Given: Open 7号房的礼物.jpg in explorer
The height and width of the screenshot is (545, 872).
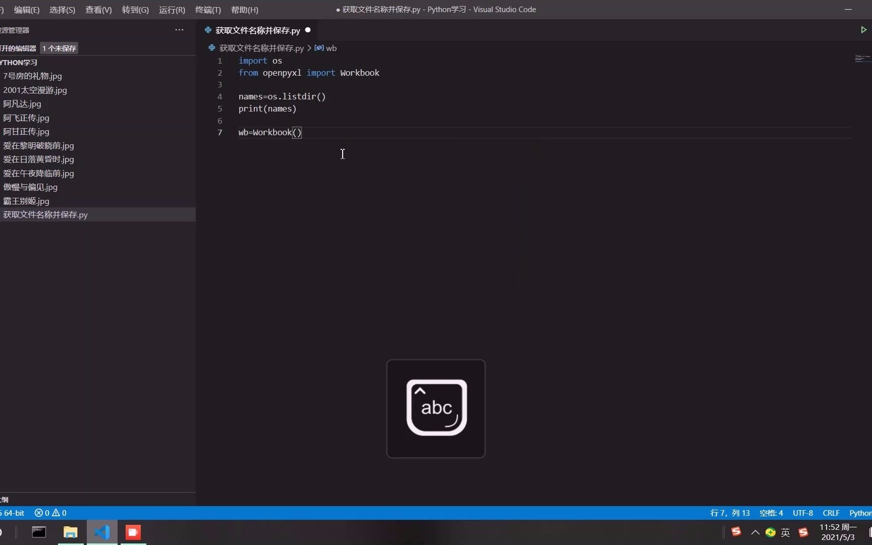Looking at the screenshot, I should pos(32,76).
